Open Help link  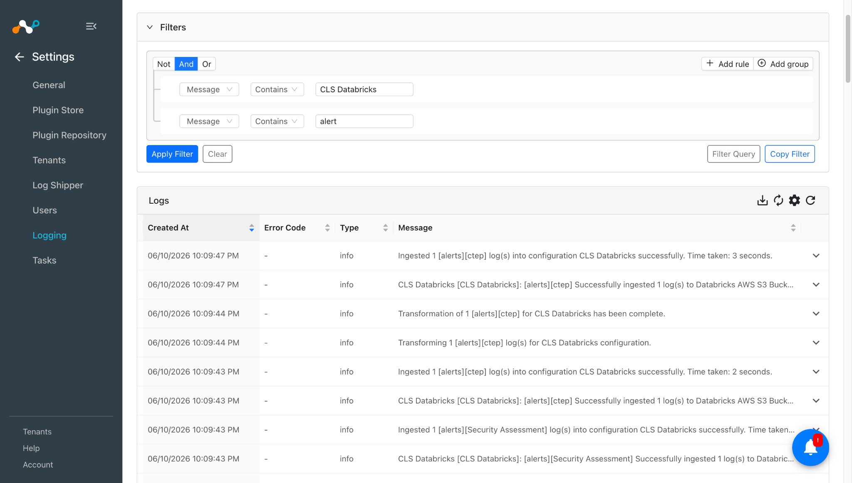[31, 448]
